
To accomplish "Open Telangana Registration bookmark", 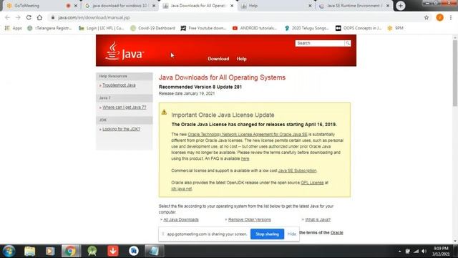I will [49, 28].
